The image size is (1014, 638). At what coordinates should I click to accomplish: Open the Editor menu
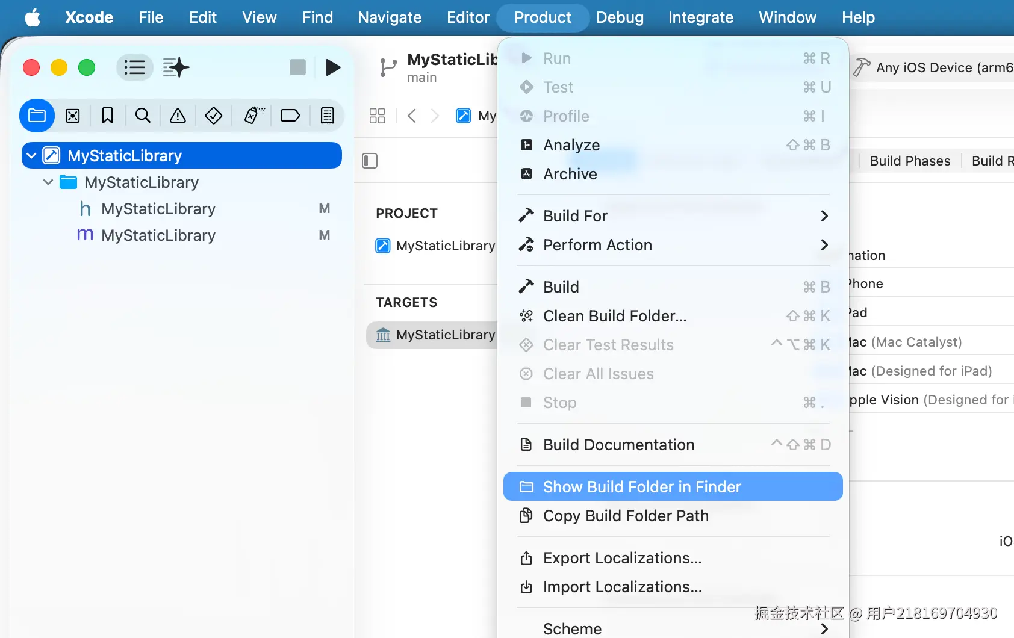point(468,17)
